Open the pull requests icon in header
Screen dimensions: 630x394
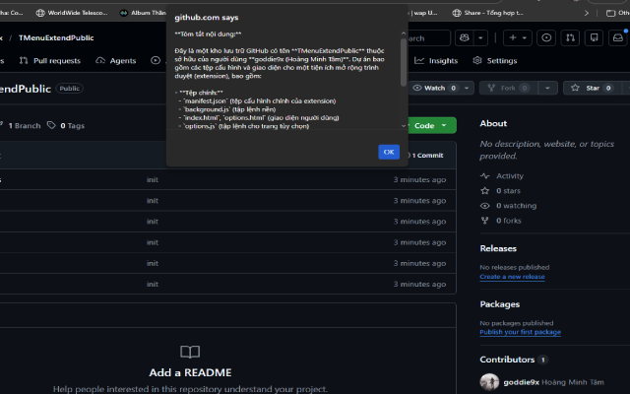[x=570, y=37]
